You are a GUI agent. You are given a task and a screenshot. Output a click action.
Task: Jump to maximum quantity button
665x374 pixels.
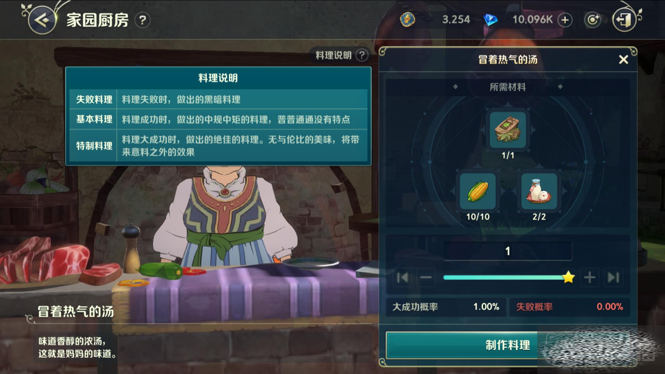613,277
